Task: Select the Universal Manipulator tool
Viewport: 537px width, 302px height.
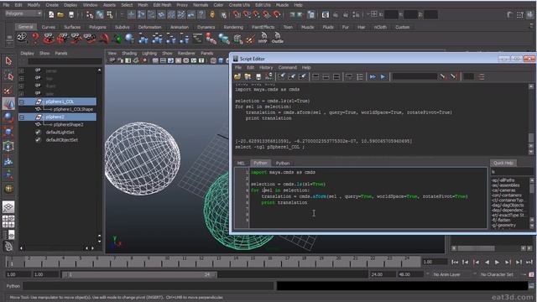Action: click(8, 146)
